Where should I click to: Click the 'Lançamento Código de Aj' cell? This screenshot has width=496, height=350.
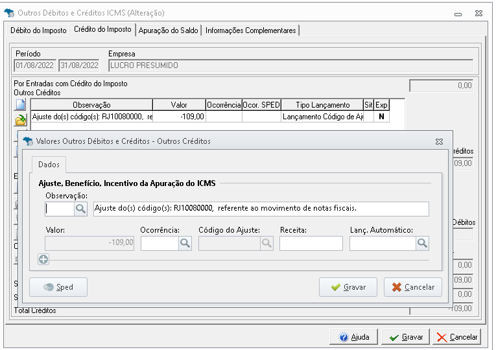point(322,117)
